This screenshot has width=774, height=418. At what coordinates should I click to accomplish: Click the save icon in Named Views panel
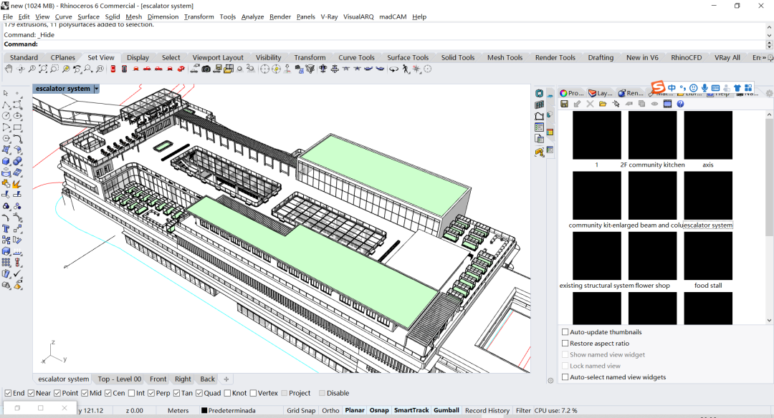pyautogui.click(x=564, y=104)
